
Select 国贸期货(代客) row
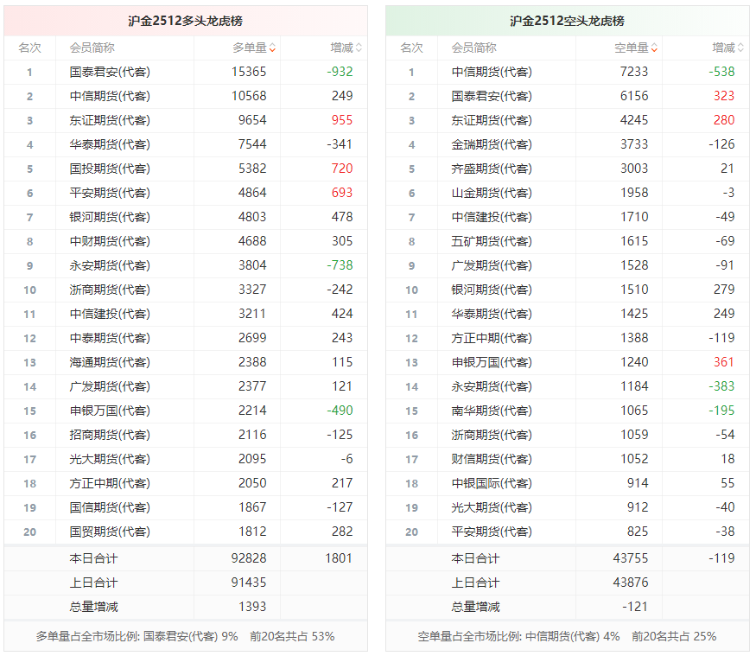point(186,532)
